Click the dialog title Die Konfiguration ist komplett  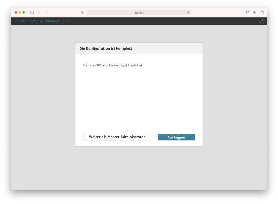[106, 48]
